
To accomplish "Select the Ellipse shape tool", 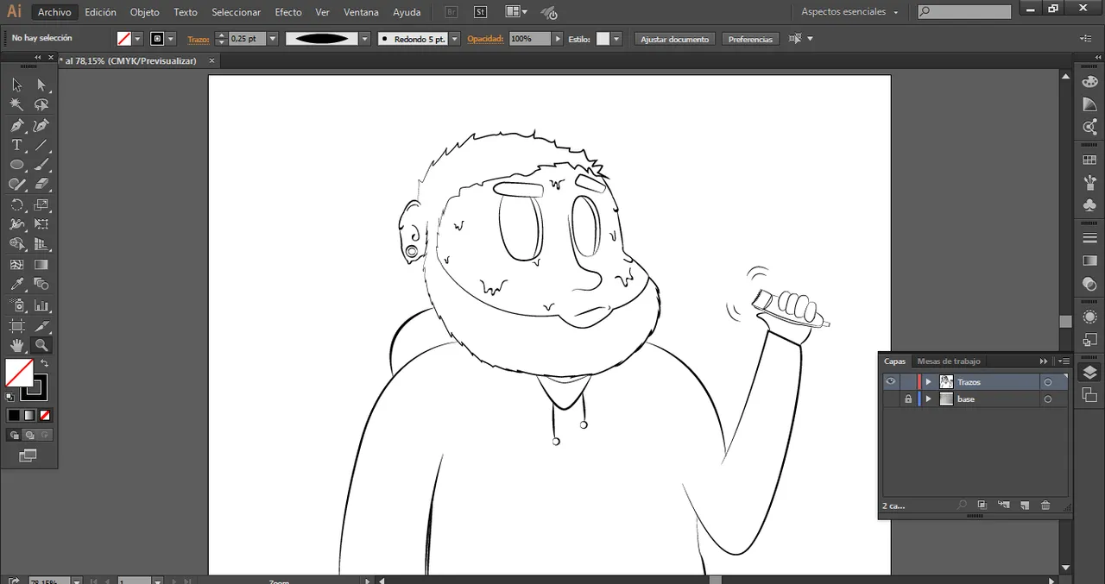I will coord(16,165).
